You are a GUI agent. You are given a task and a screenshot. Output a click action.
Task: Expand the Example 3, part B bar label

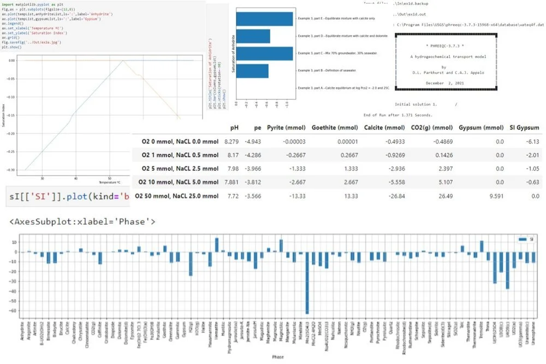click(x=328, y=71)
